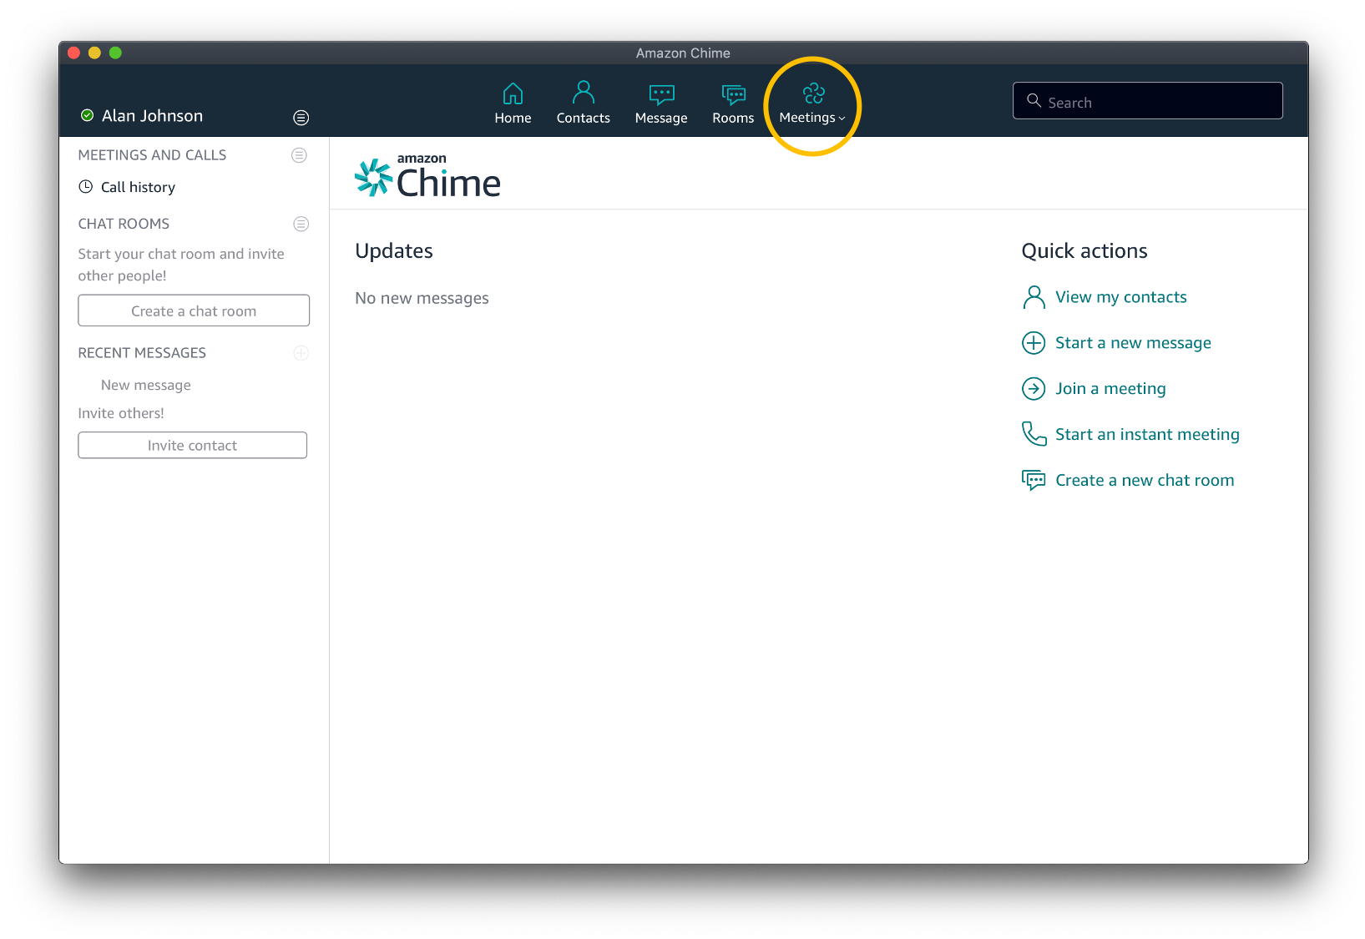Viewport: 1365px width, 939px height.
Task: Open the Rooms chat icon
Action: click(733, 94)
